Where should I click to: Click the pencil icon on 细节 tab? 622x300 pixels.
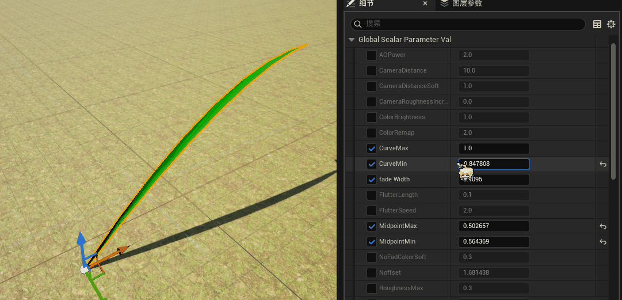pos(350,3)
